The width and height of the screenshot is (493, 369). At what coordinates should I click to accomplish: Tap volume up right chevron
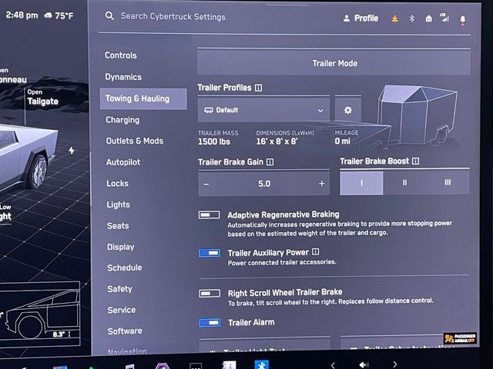tap(395, 364)
